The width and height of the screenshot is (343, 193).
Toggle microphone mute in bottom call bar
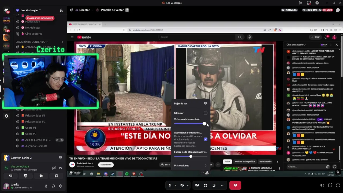170,185
